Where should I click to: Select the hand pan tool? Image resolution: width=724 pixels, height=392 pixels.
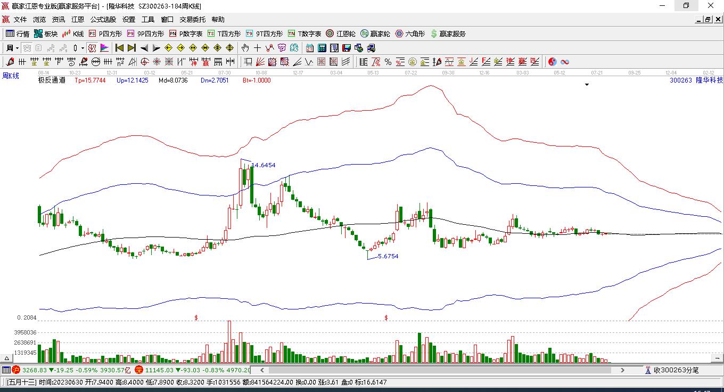[245, 48]
